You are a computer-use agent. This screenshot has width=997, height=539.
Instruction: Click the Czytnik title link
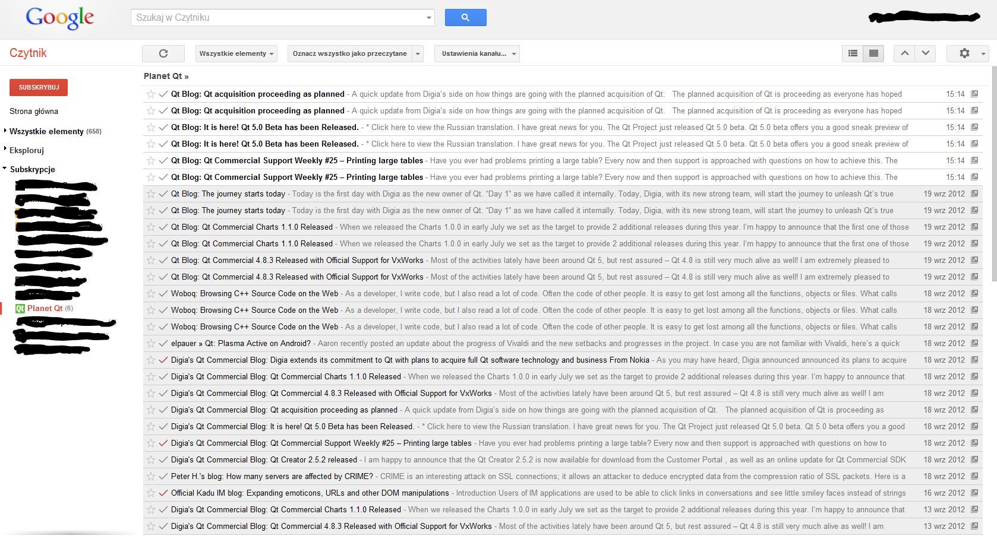coord(28,53)
